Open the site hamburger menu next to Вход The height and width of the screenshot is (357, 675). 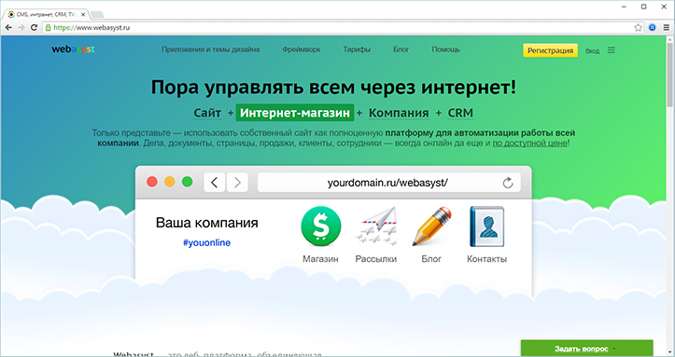(612, 50)
